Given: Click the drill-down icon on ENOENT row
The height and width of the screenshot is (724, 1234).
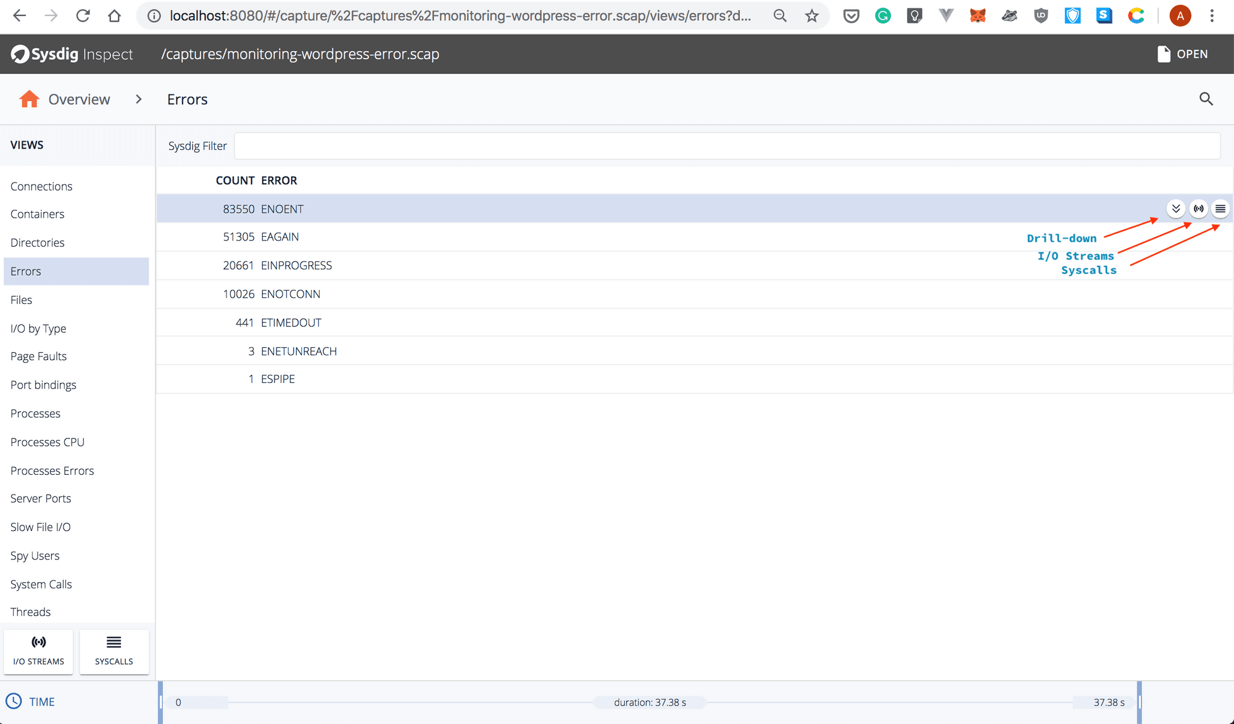Looking at the screenshot, I should (x=1176, y=208).
